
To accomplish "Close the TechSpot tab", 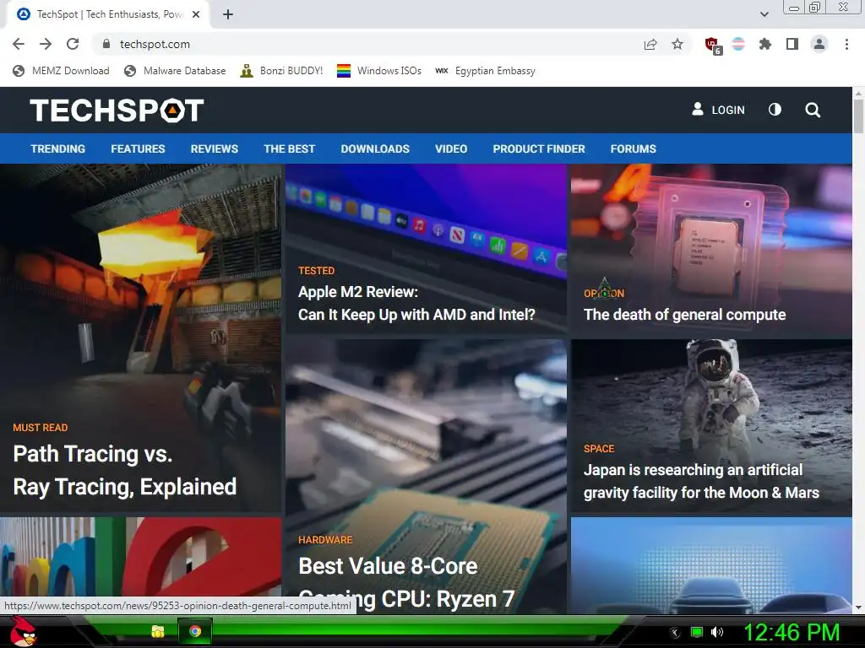I will click(x=196, y=14).
